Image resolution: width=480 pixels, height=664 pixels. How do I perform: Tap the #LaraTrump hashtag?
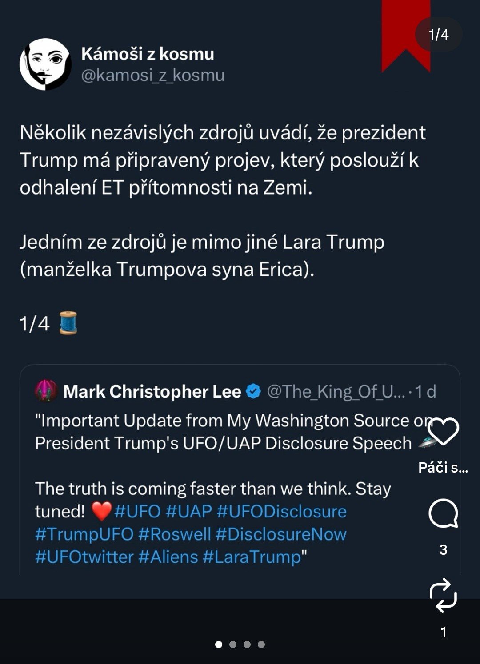tap(252, 557)
